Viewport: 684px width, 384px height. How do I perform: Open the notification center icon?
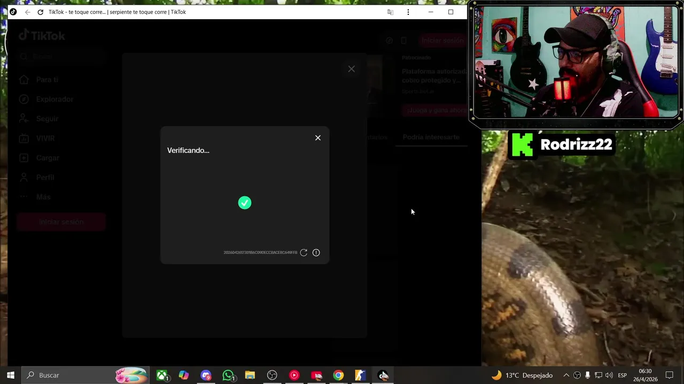(x=670, y=375)
